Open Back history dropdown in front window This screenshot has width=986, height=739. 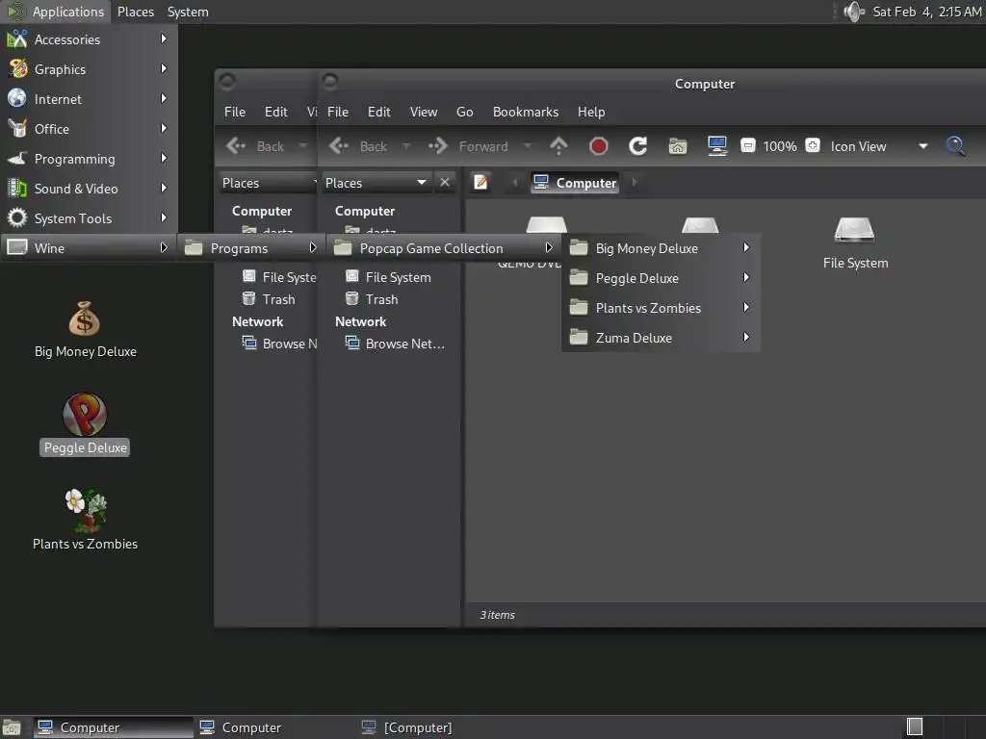pyautogui.click(x=406, y=146)
